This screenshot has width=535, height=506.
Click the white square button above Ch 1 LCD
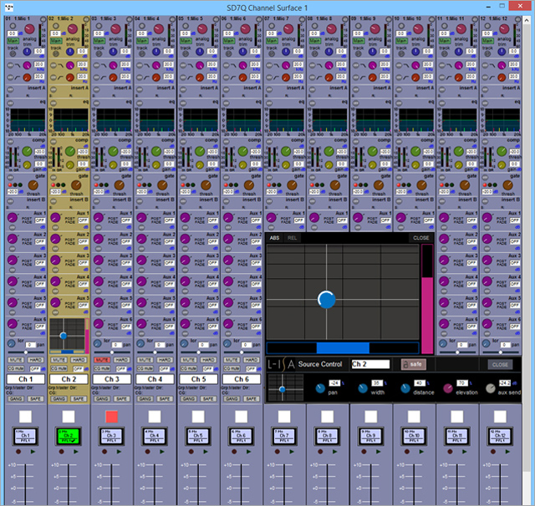point(26,417)
